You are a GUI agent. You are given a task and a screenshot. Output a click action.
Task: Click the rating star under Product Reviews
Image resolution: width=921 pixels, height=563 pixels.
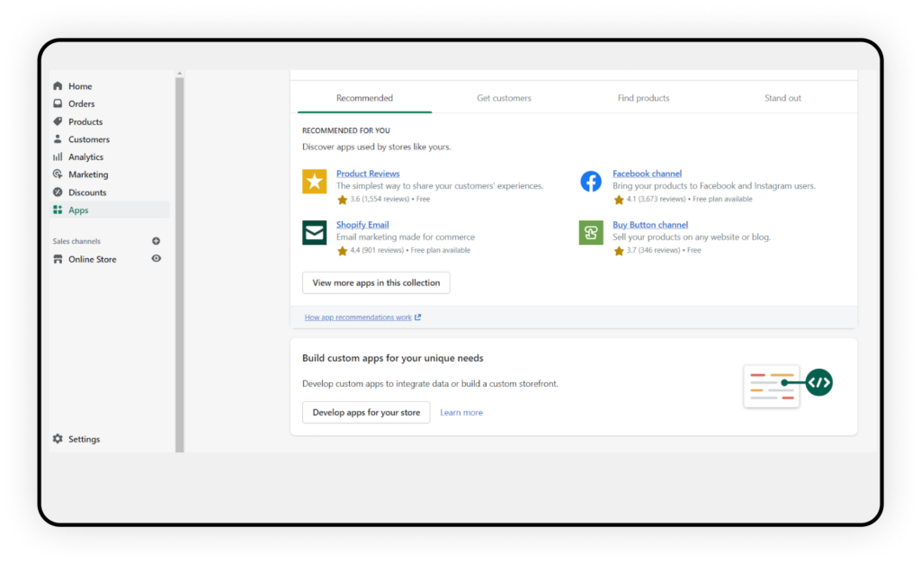point(343,200)
